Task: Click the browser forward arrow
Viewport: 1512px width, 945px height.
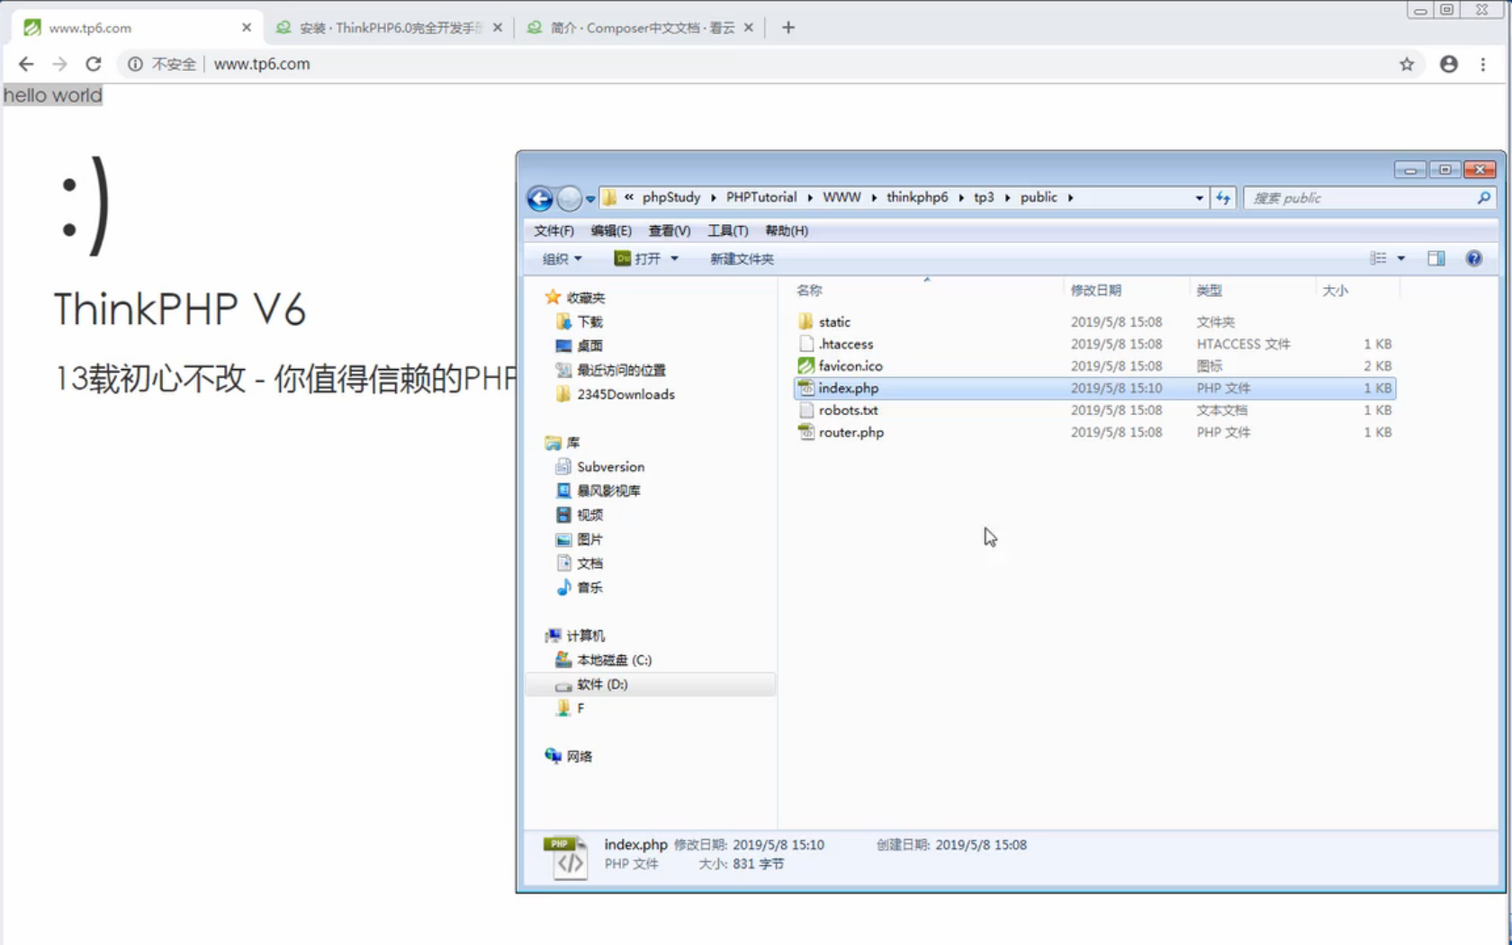Action: click(x=59, y=64)
